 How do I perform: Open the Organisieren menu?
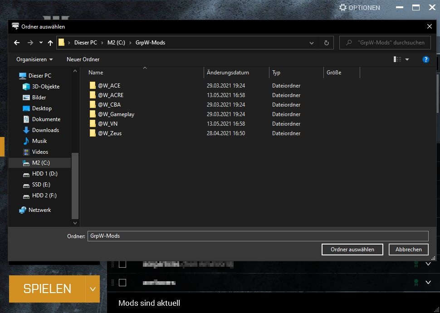tap(34, 59)
